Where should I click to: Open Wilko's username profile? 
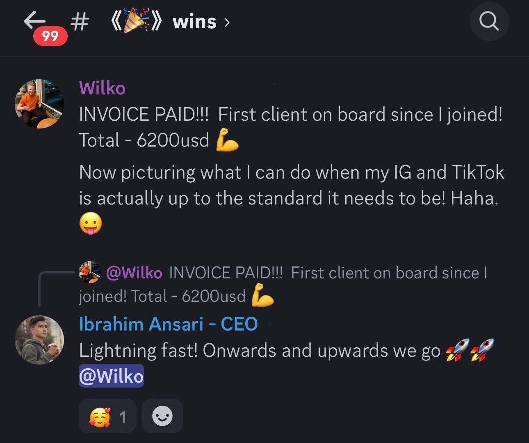[x=102, y=88]
